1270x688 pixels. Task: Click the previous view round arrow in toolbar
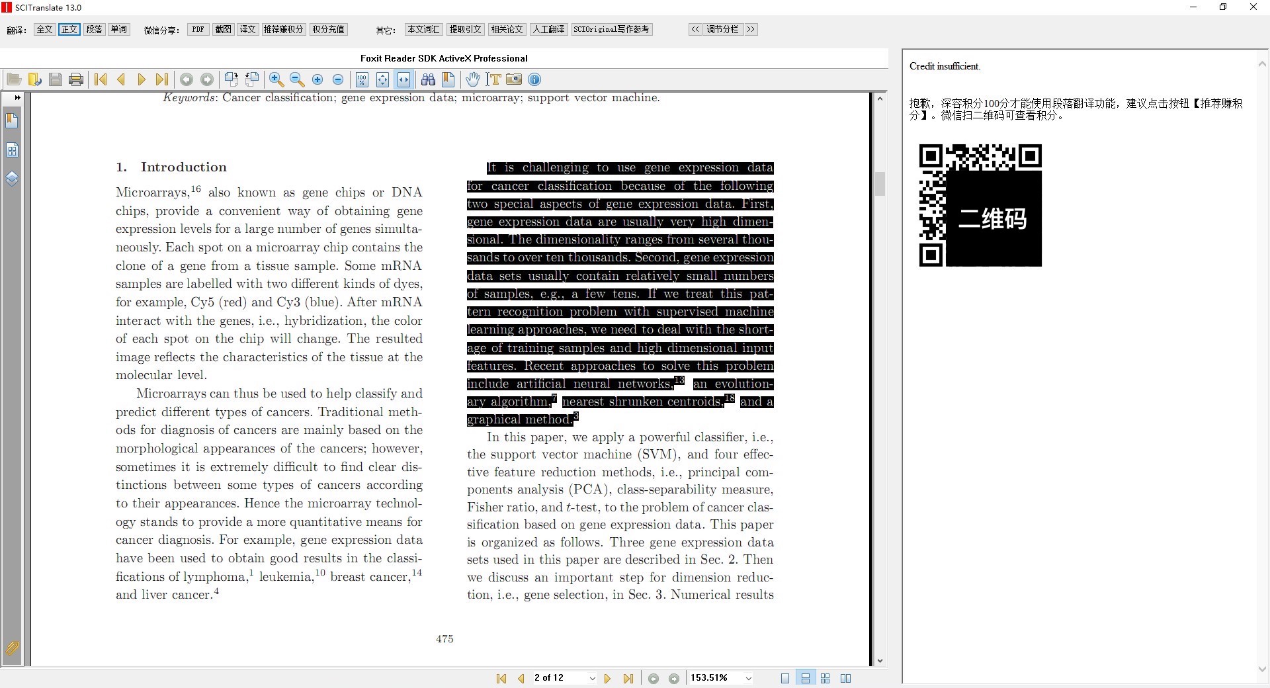(187, 79)
